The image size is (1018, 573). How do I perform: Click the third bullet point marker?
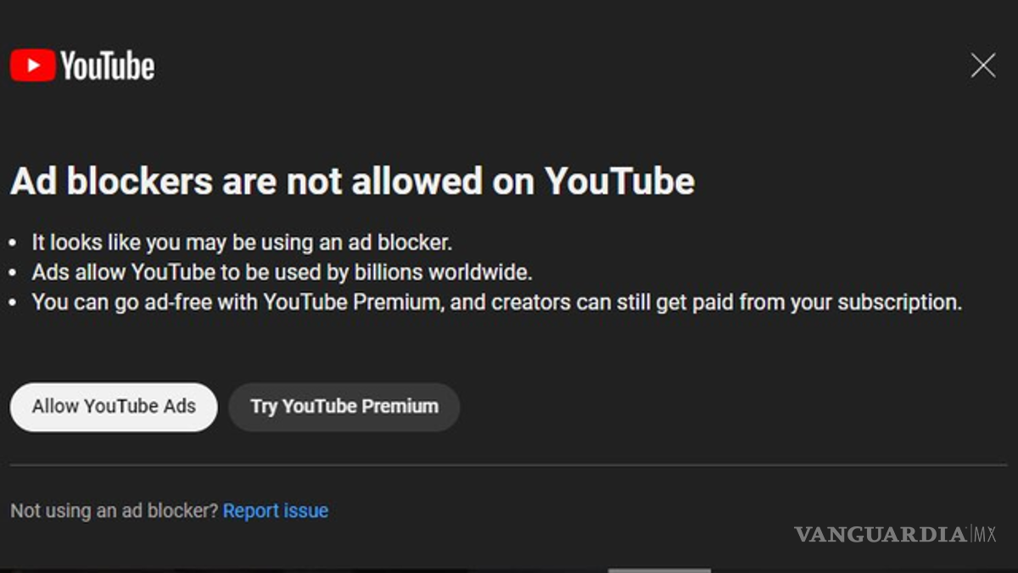pos(13,303)
